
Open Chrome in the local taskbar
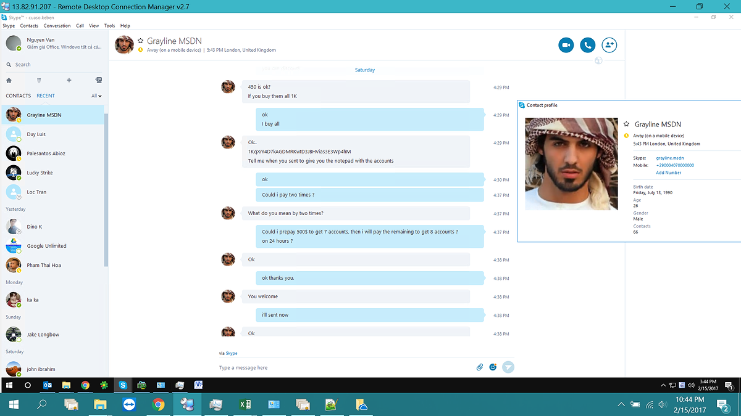(x=159, y=405)
